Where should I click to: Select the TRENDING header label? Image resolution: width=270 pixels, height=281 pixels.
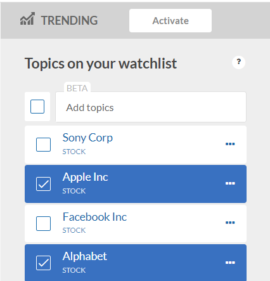click(x=69, y=20)
